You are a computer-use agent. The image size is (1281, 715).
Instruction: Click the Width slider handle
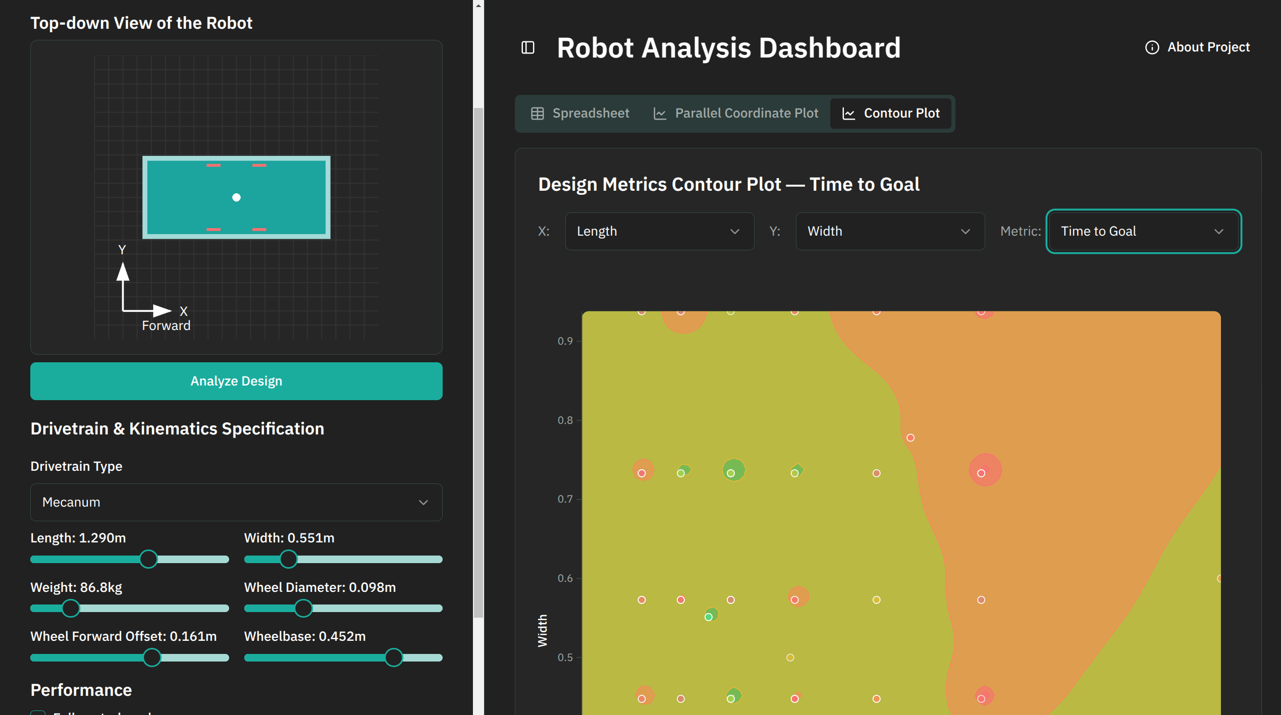pyautogui.click(x=288, y=559)
